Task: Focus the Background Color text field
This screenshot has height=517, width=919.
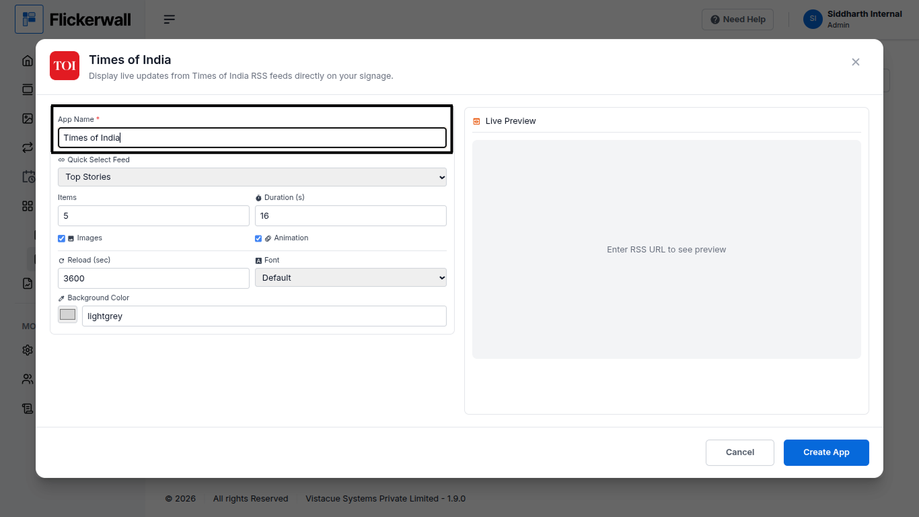Action: click(264, 316)
